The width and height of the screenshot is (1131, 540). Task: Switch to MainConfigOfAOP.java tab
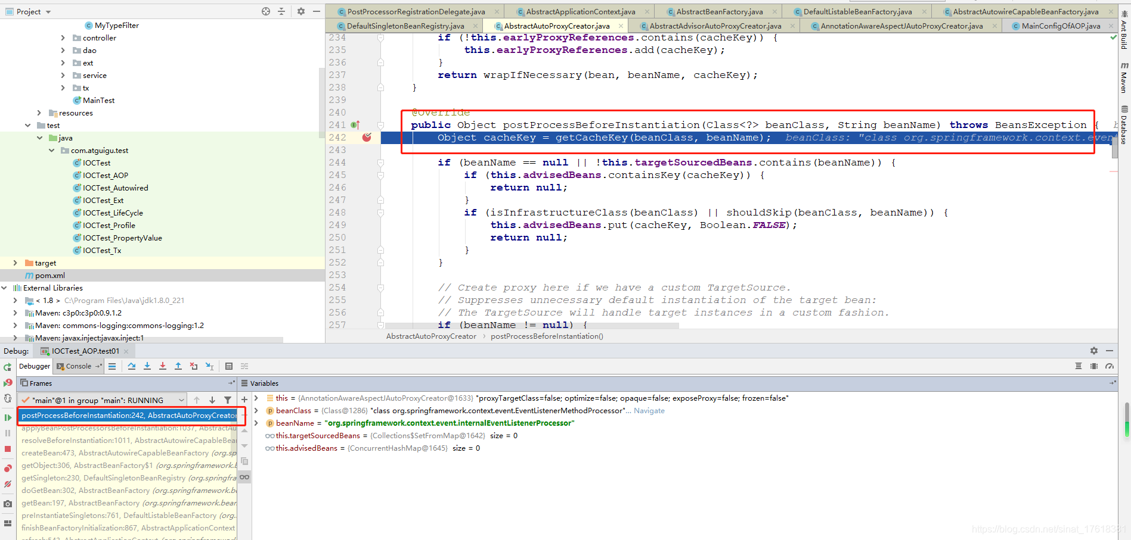click(x=1061, y=26)
